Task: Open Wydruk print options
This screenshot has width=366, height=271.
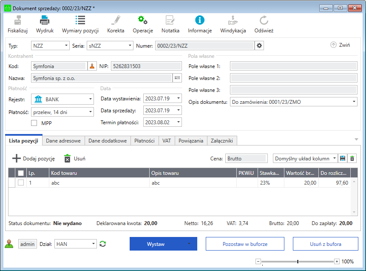Action: click(45, 20)
